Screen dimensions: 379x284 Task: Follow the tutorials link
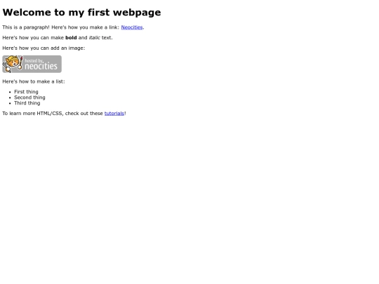click(114, 114)
